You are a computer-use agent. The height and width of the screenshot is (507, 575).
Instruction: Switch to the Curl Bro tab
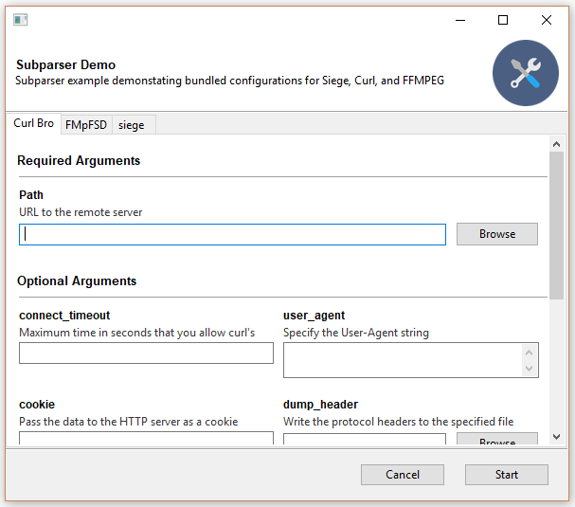[x=34, y=124]
